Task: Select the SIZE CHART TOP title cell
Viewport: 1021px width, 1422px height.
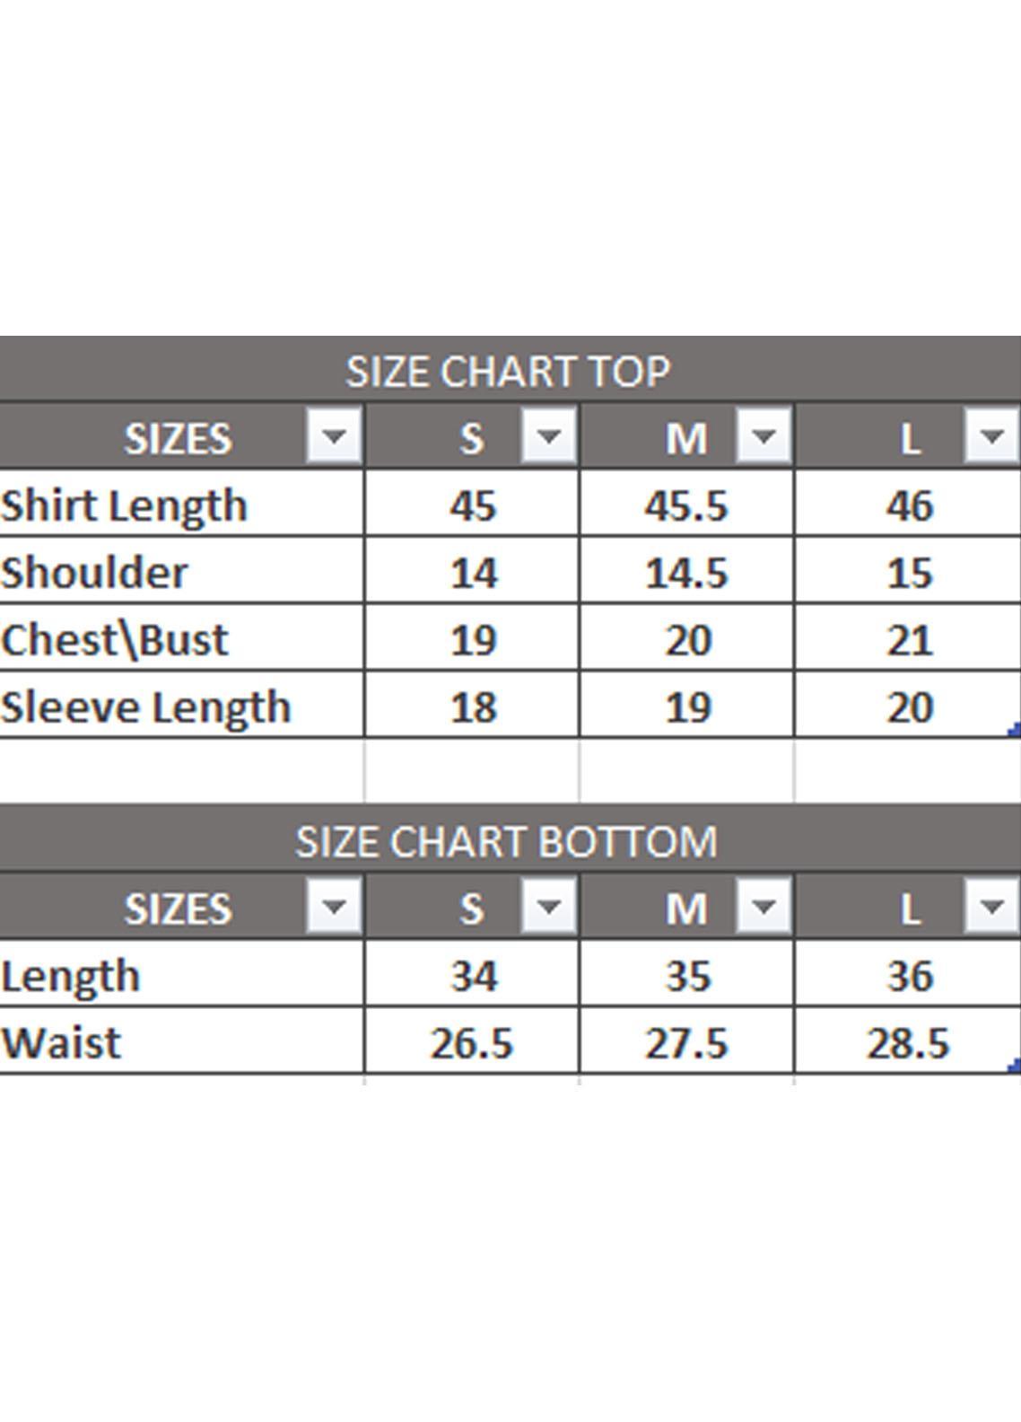Action: point(508,371)
